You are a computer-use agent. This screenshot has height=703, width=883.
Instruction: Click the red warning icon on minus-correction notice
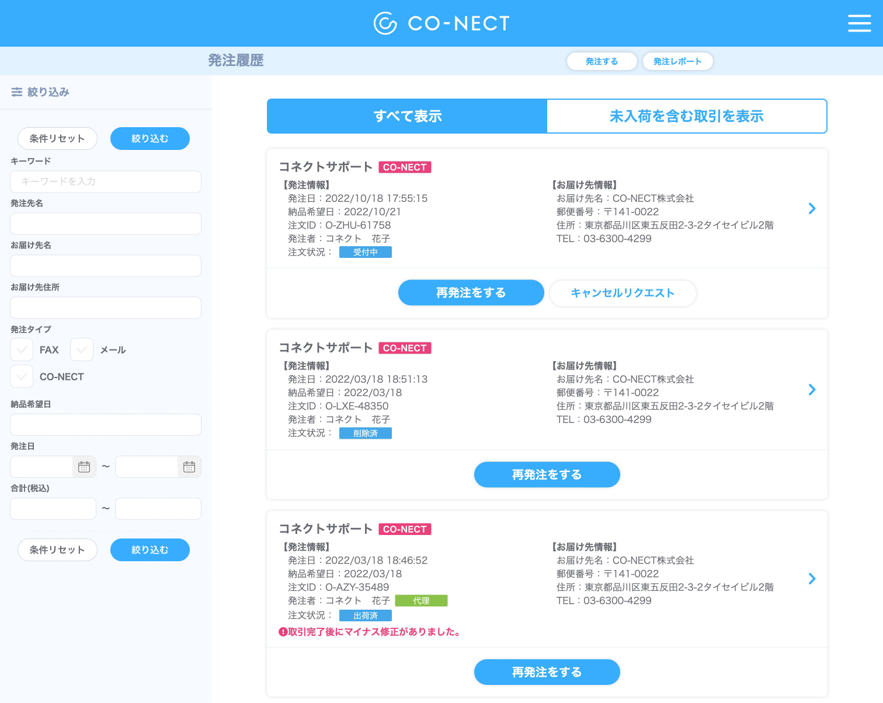[283, 632]
